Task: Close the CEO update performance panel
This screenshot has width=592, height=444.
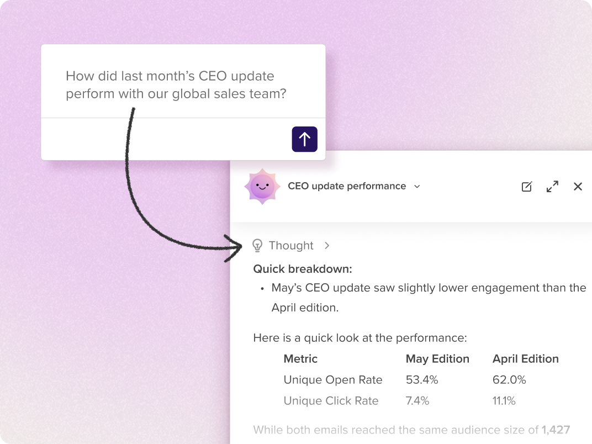Action: pyautogui.click(x=578, y=187)
